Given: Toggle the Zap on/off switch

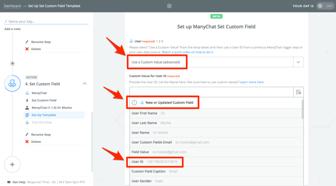Looking at the screenshot, I should (325, 6).
